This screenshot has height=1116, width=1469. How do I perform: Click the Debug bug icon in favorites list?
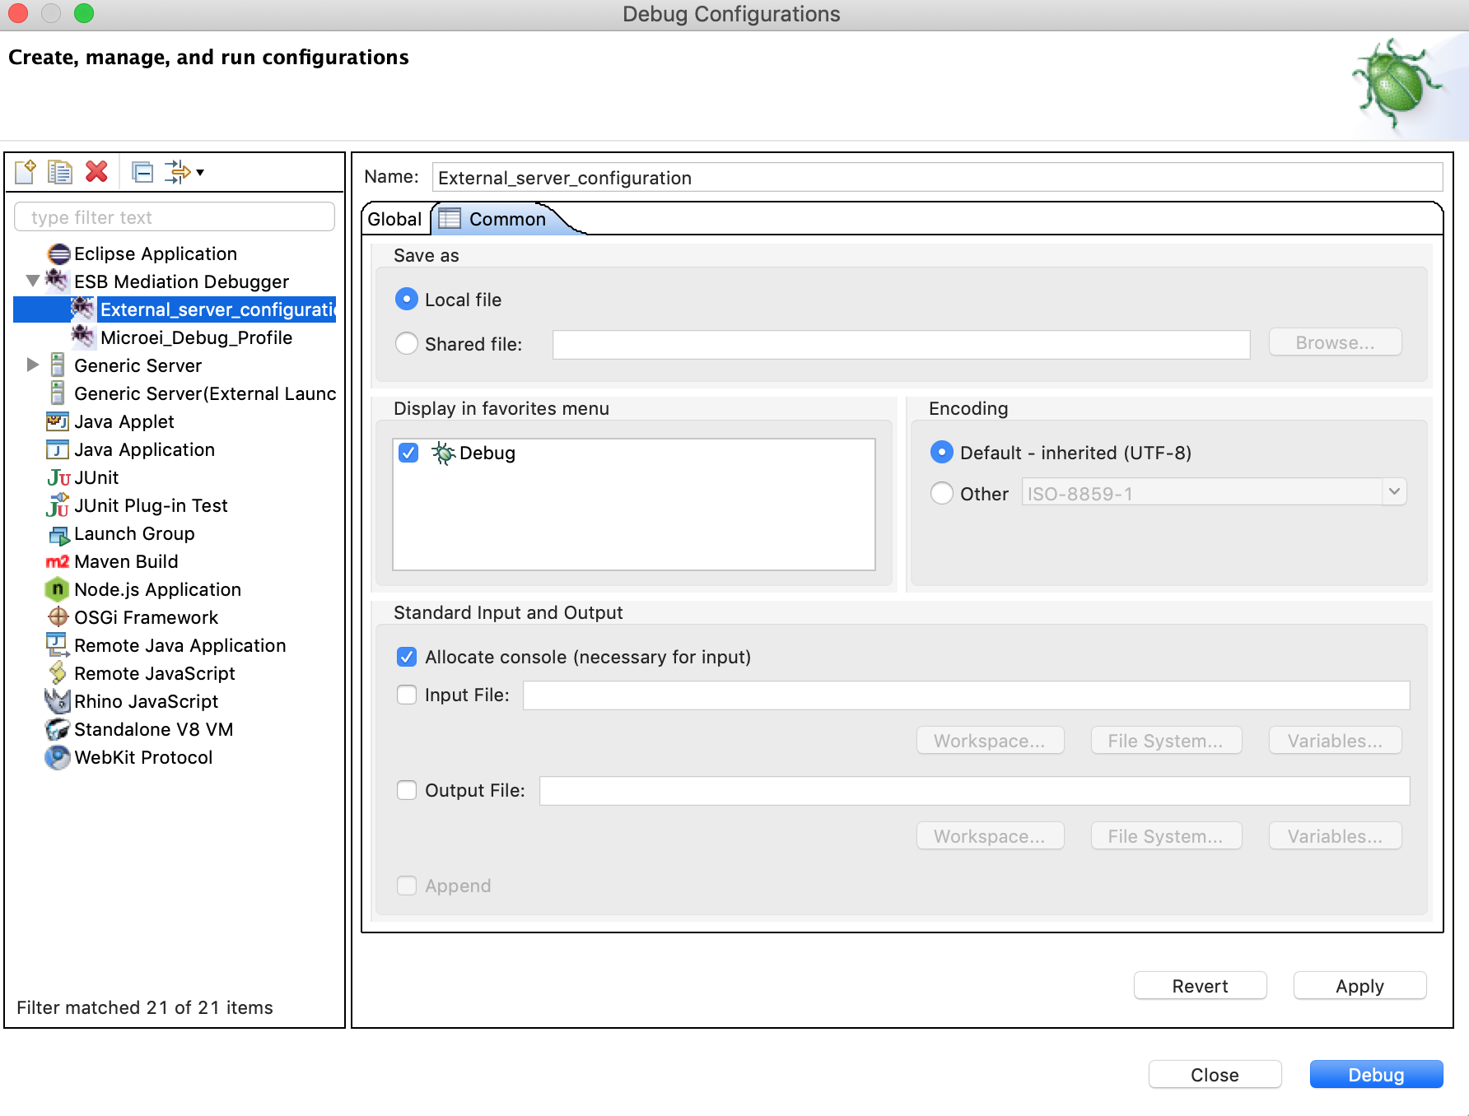click(444, 453)
